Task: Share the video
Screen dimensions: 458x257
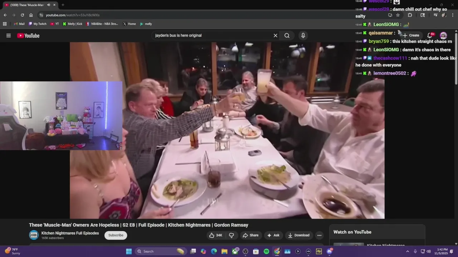Action: [250, 235]
